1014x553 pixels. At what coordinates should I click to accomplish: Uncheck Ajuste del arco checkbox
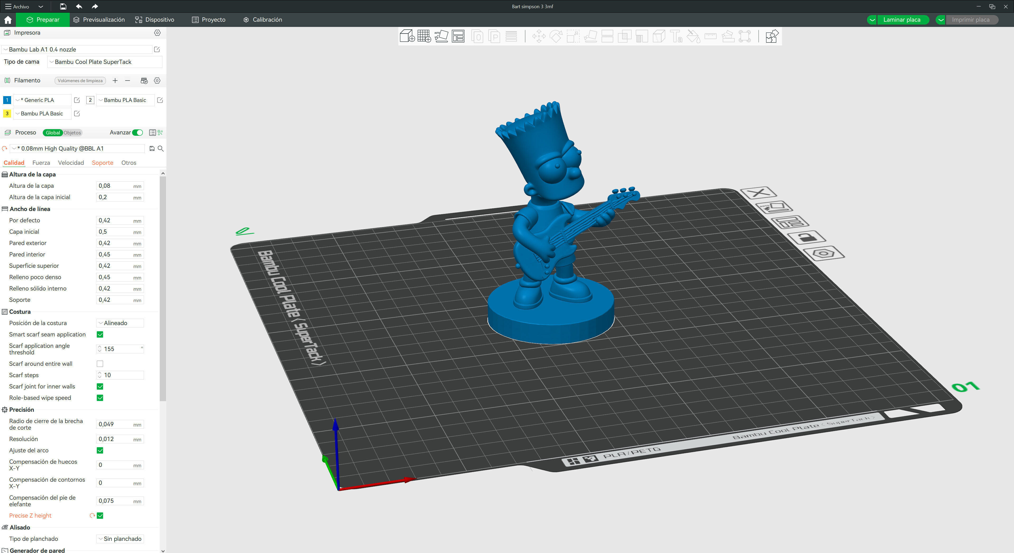100,450
